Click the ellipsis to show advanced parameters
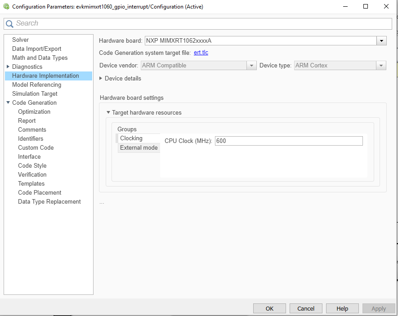 tap(102, 203)
